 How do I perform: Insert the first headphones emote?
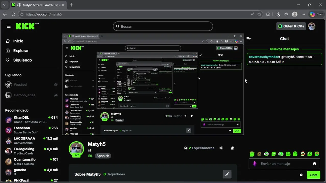(266, 154)
